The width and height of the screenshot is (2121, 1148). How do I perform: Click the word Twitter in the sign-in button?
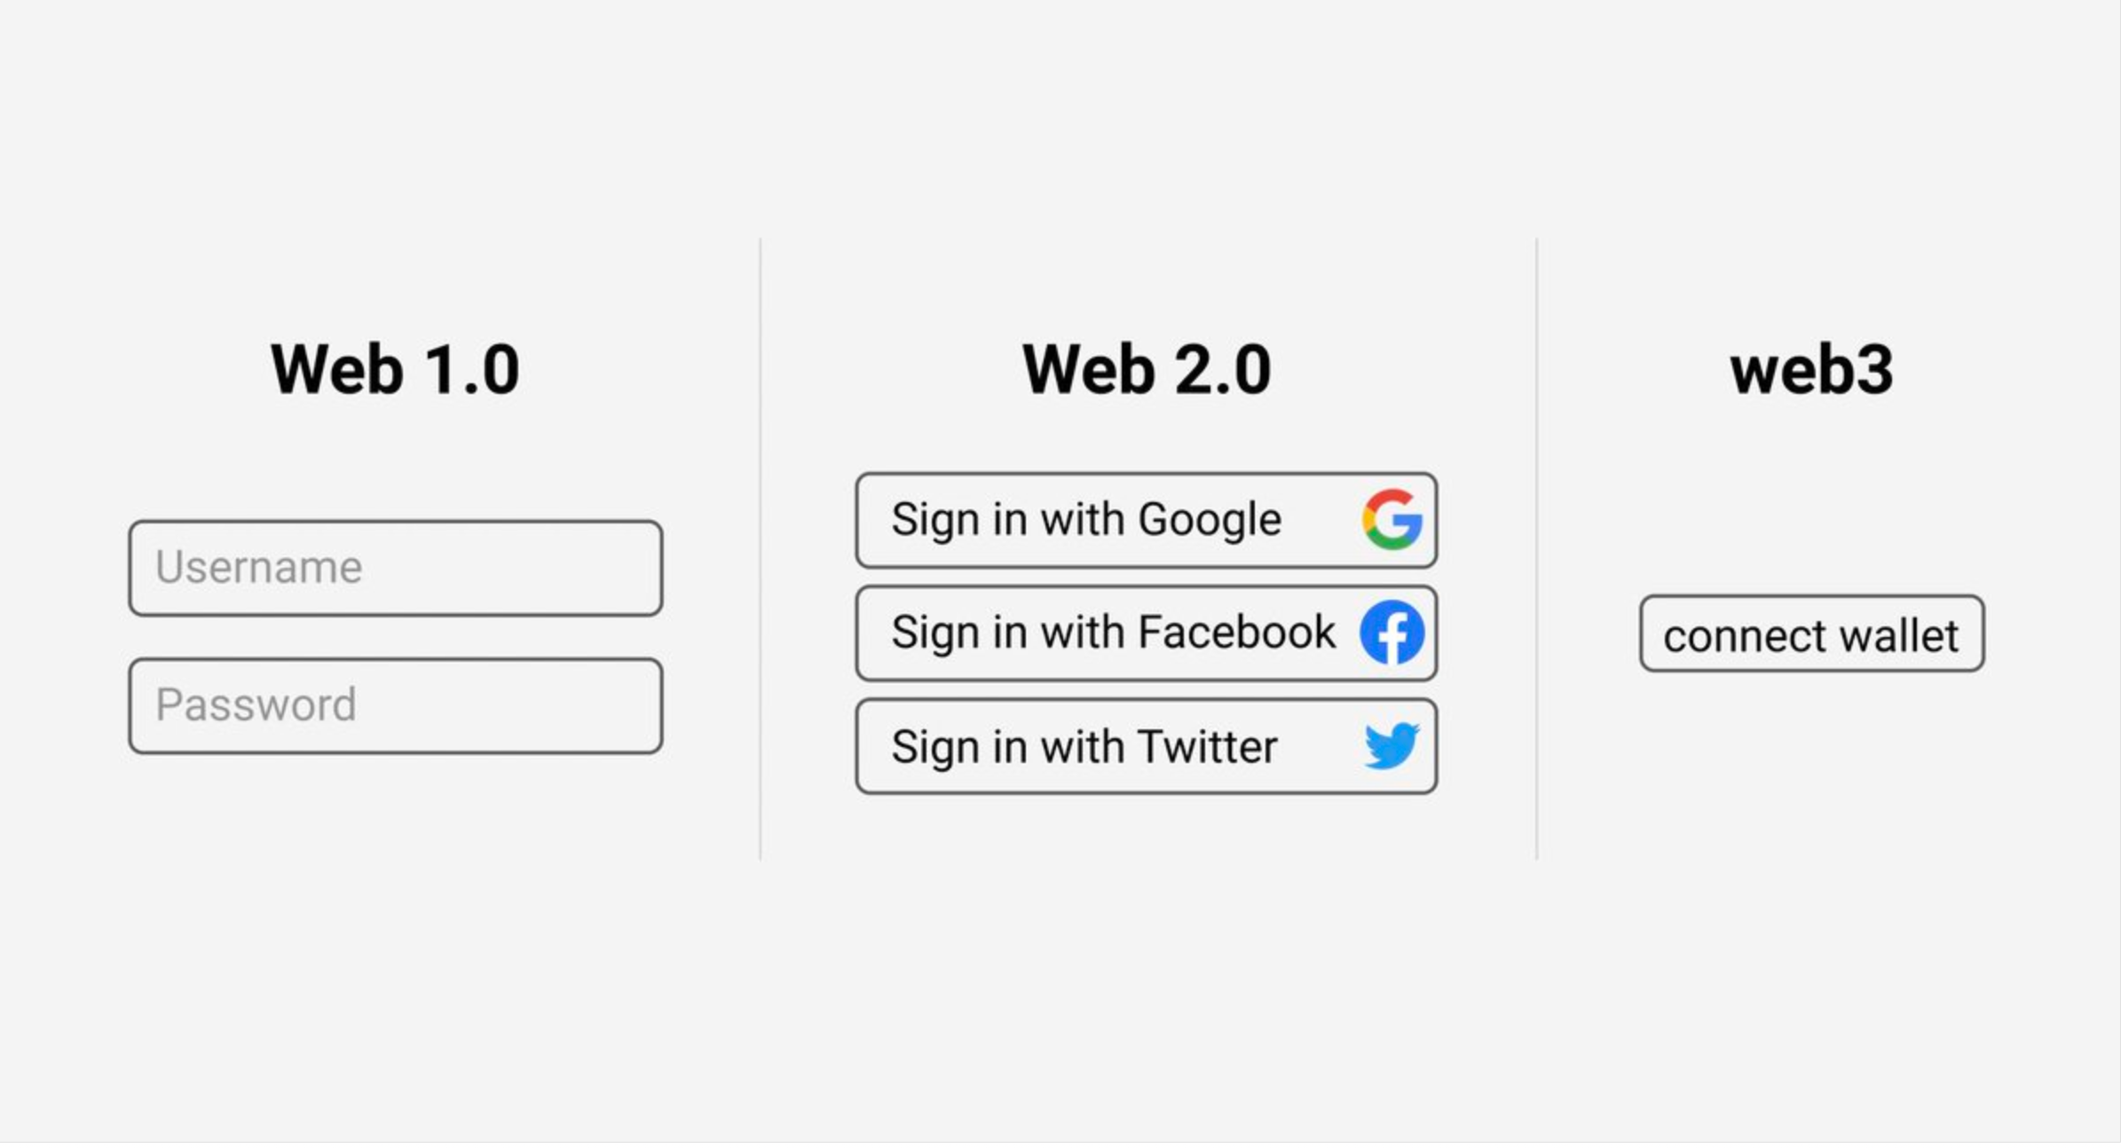tap(1207, 746)
